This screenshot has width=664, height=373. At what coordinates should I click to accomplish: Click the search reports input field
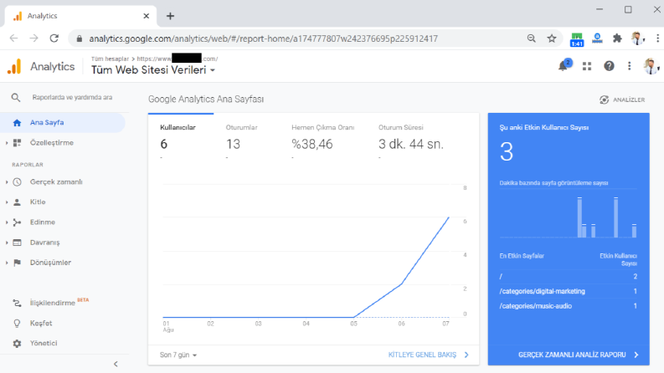coord(72,97)
